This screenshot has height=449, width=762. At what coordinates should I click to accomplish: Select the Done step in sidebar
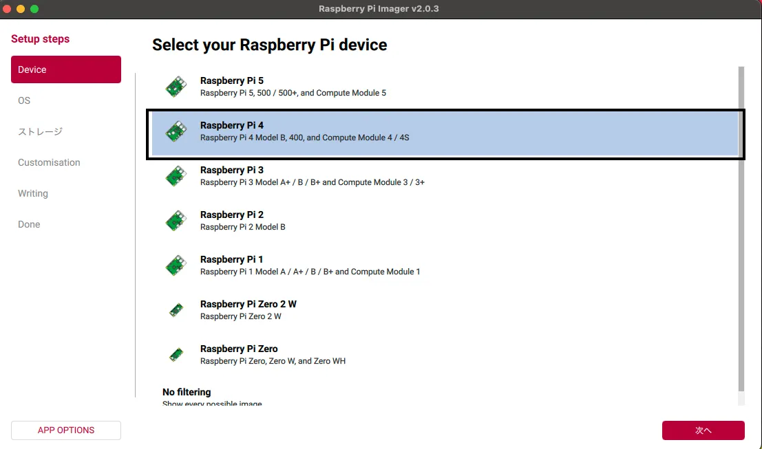pos(29,224)
